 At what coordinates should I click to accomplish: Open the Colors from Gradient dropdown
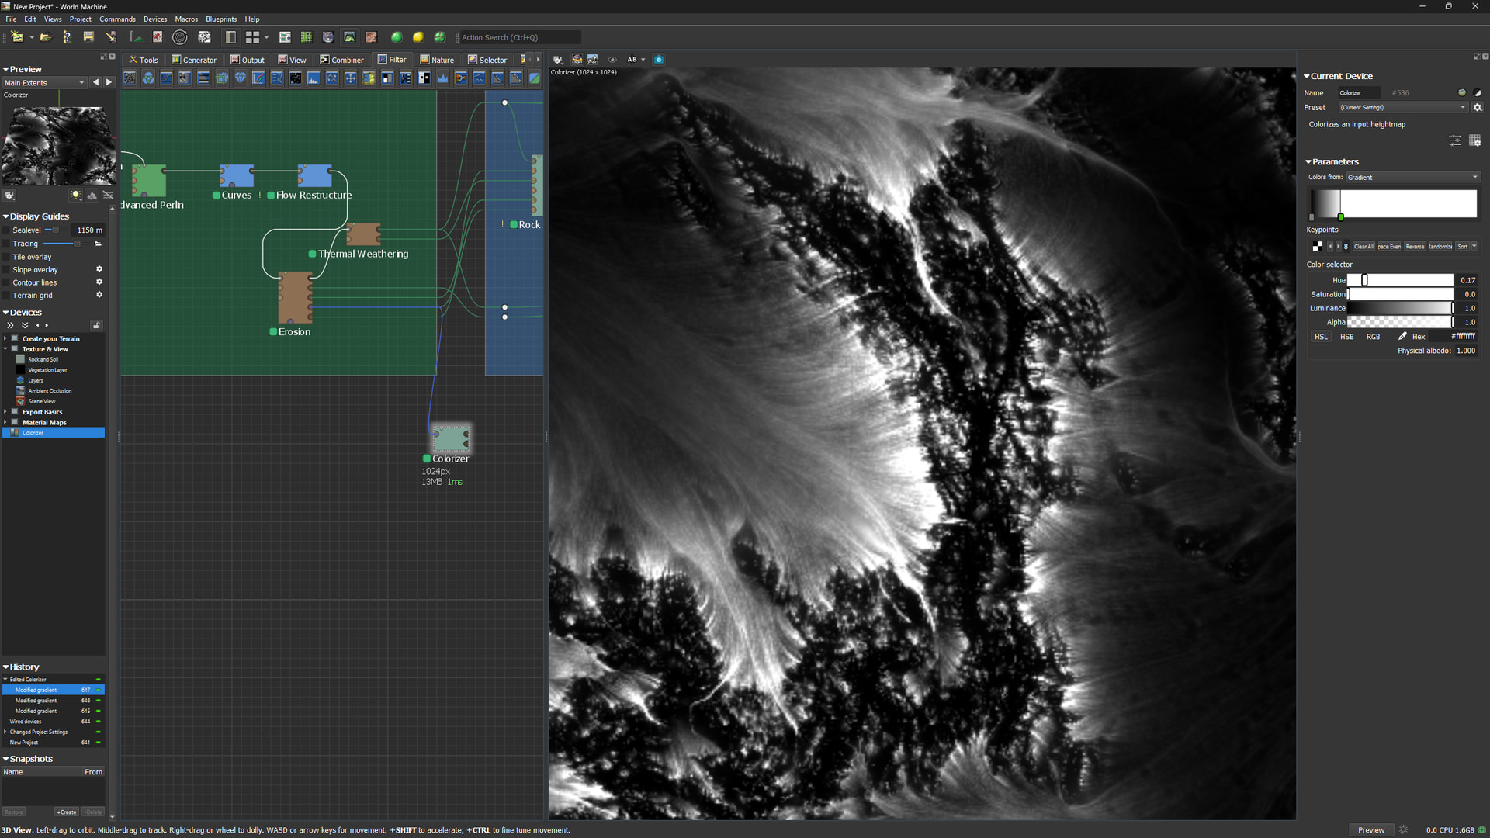click(x=1412, y=178)
